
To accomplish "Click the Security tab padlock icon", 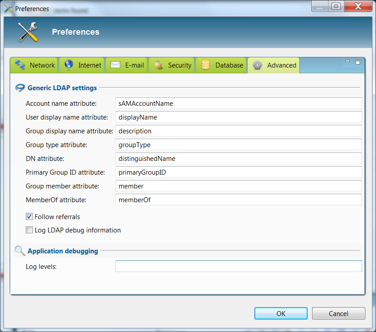I will (x=158, y=65).
